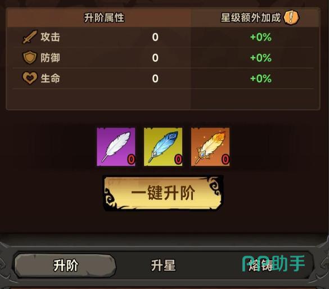
Task: Select the 防御 attribute row label
Action: (51, 58)
